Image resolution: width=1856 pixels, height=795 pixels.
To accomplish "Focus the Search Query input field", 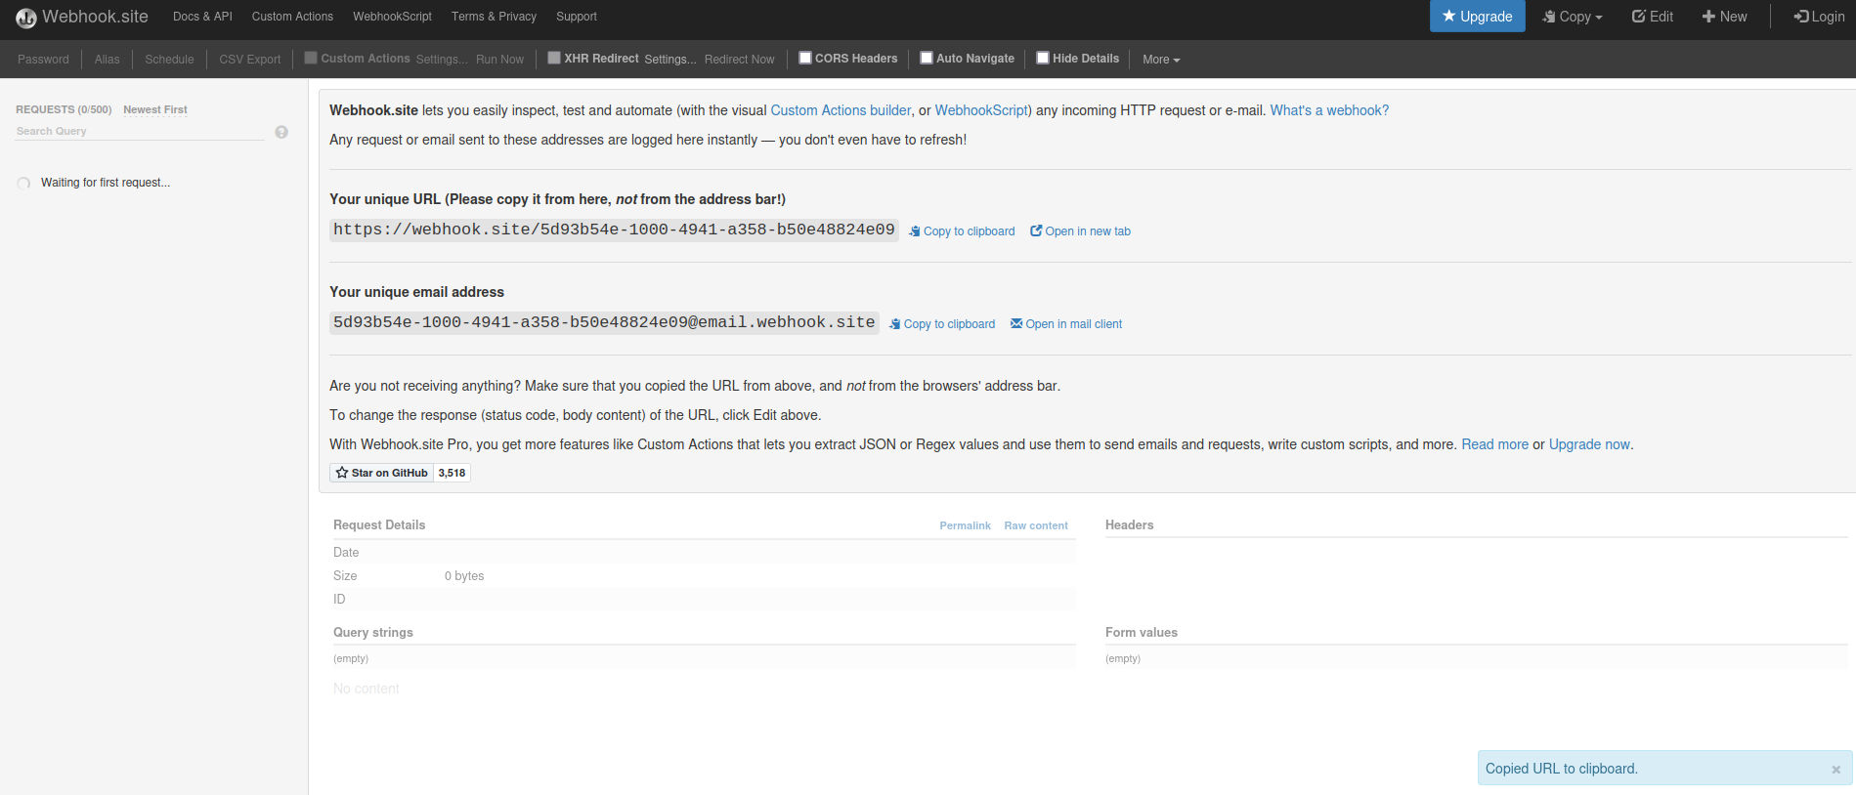I will pos(140,131).
